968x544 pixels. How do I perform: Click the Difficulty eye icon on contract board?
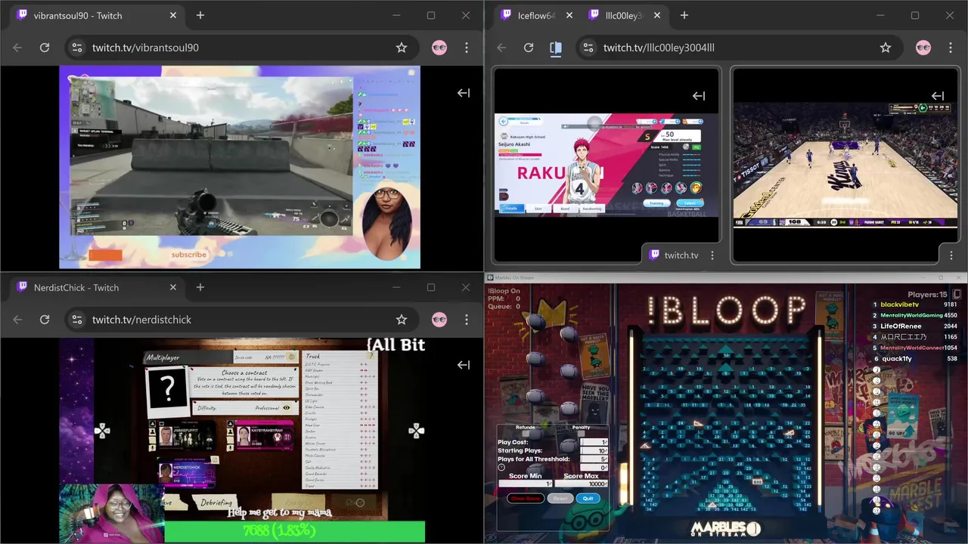coord(287,408)
